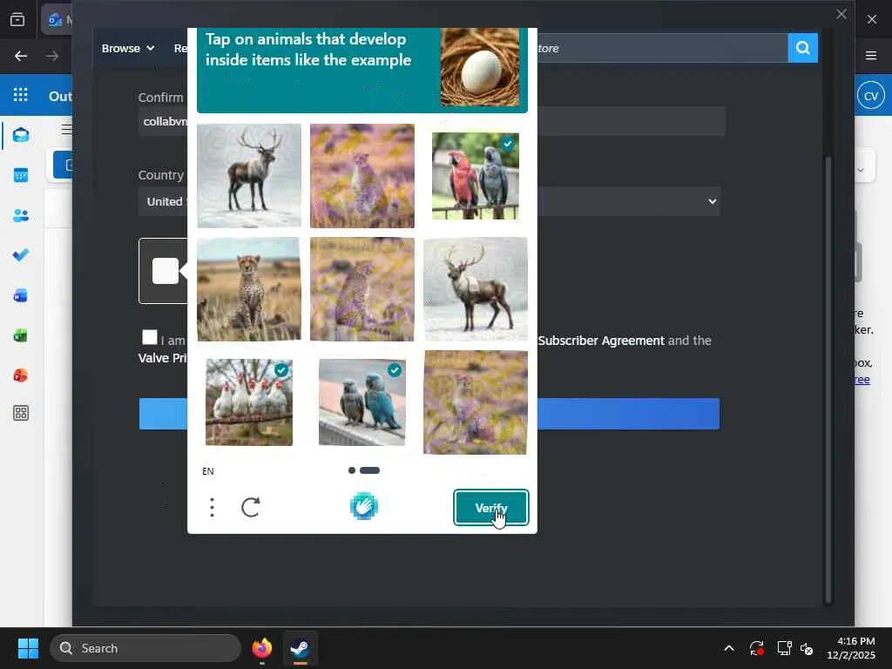Click the blue Continue button on Steam
This screenshot has height=669, width=892.
pyautogui.click(x=429, y=414)
